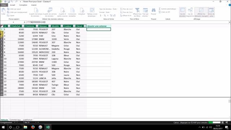The image size is (231, 130).
Task: Sort with Trier de Z à A
Action: [x=126, y=12]
